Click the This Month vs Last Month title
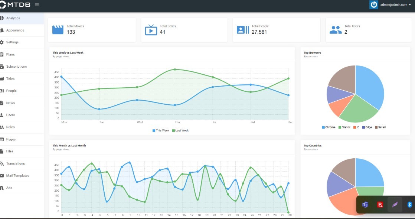 click(69, 145)
